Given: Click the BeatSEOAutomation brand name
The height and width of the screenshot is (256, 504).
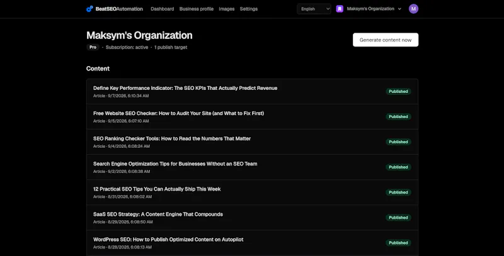Looking at the screenshot, I should tap(119, 9).
